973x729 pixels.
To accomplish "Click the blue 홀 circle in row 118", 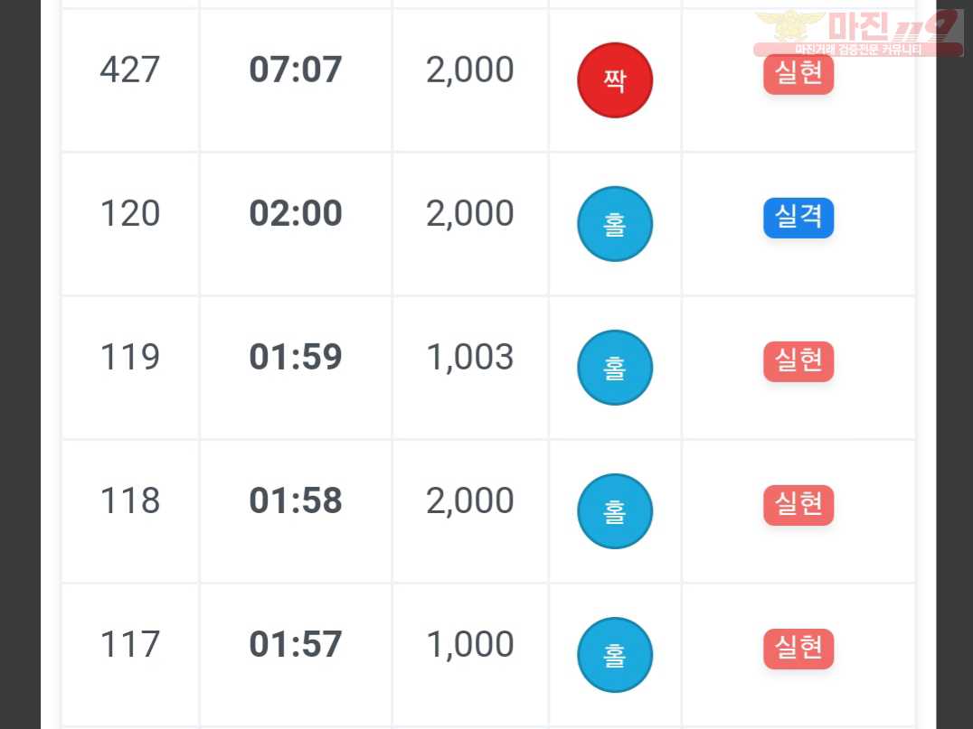I will 614,511.
